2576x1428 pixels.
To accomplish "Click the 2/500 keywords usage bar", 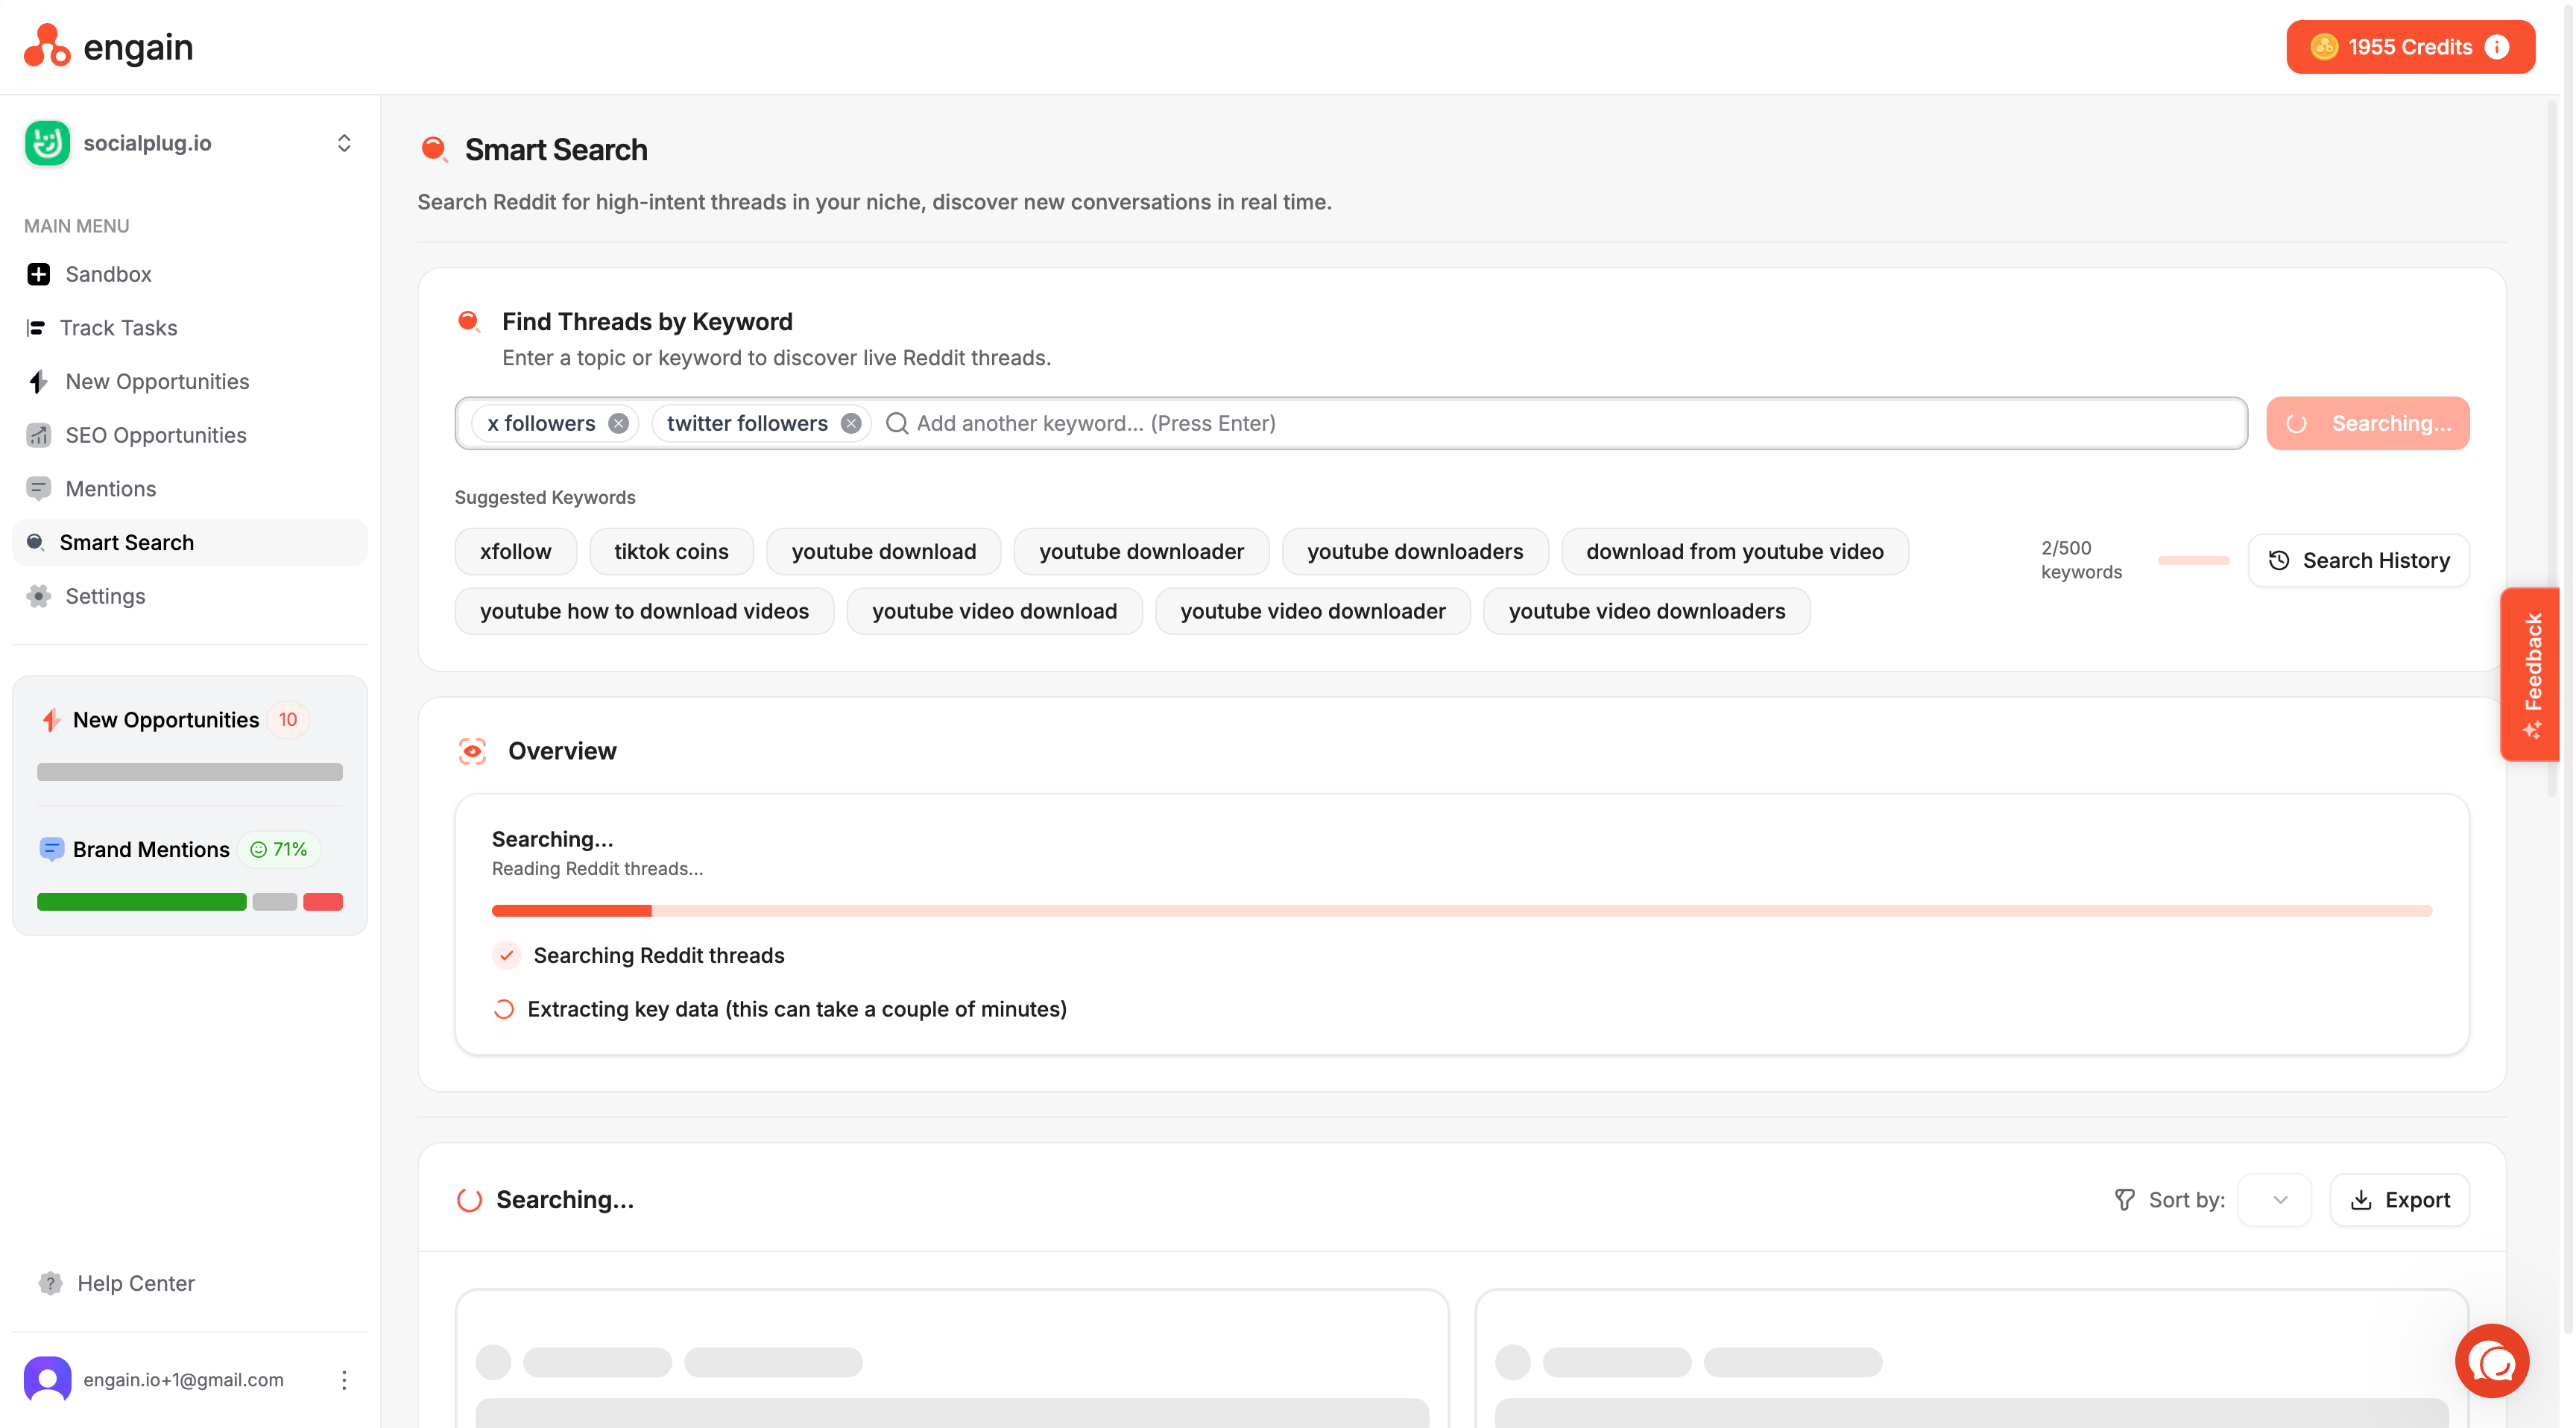I will [2194, 560].
